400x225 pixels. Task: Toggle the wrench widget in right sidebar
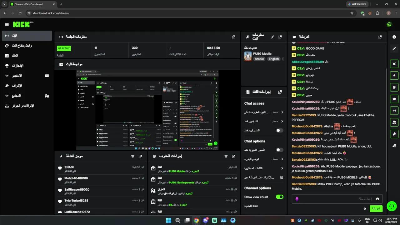tap(394, 134)
